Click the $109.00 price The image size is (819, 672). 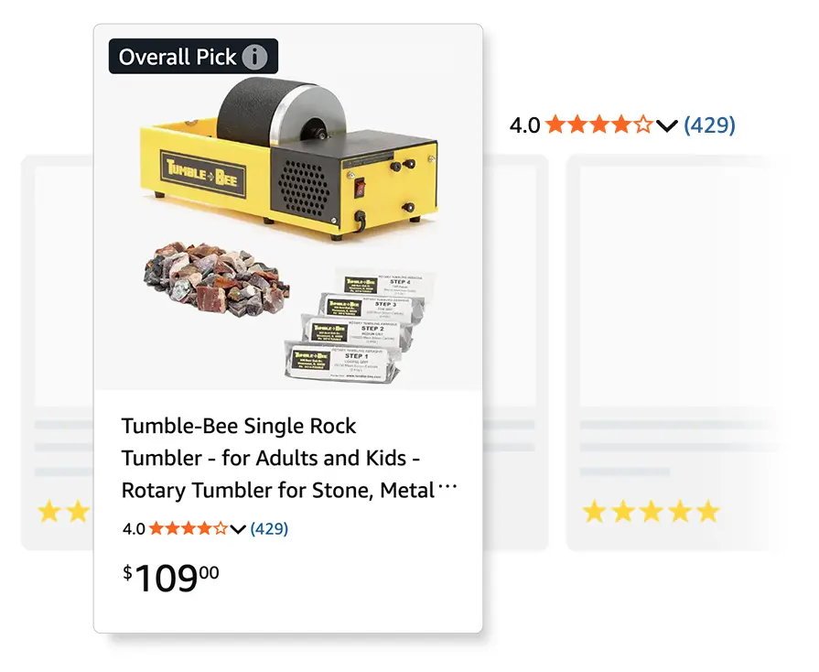(x=167, y=576)
